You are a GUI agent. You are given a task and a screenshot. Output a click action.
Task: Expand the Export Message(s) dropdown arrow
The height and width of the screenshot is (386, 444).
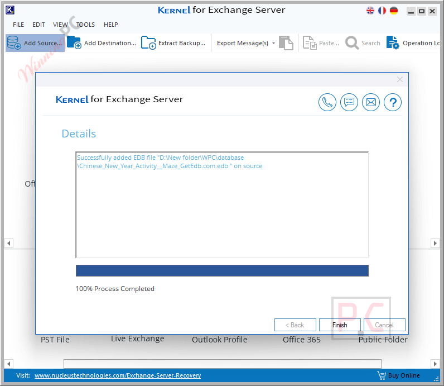coord(273,43)
